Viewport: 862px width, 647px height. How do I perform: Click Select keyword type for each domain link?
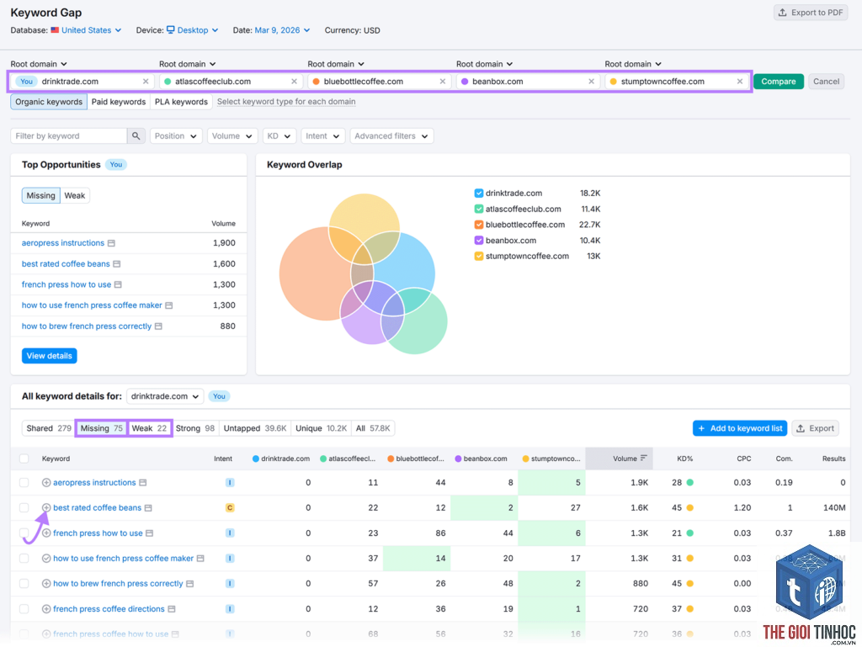coord(286,102)
